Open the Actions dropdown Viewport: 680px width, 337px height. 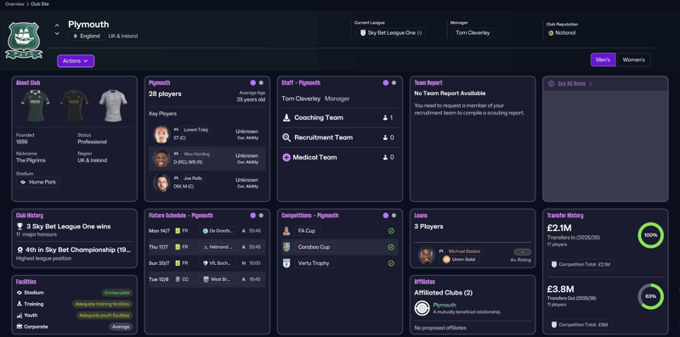76,61
